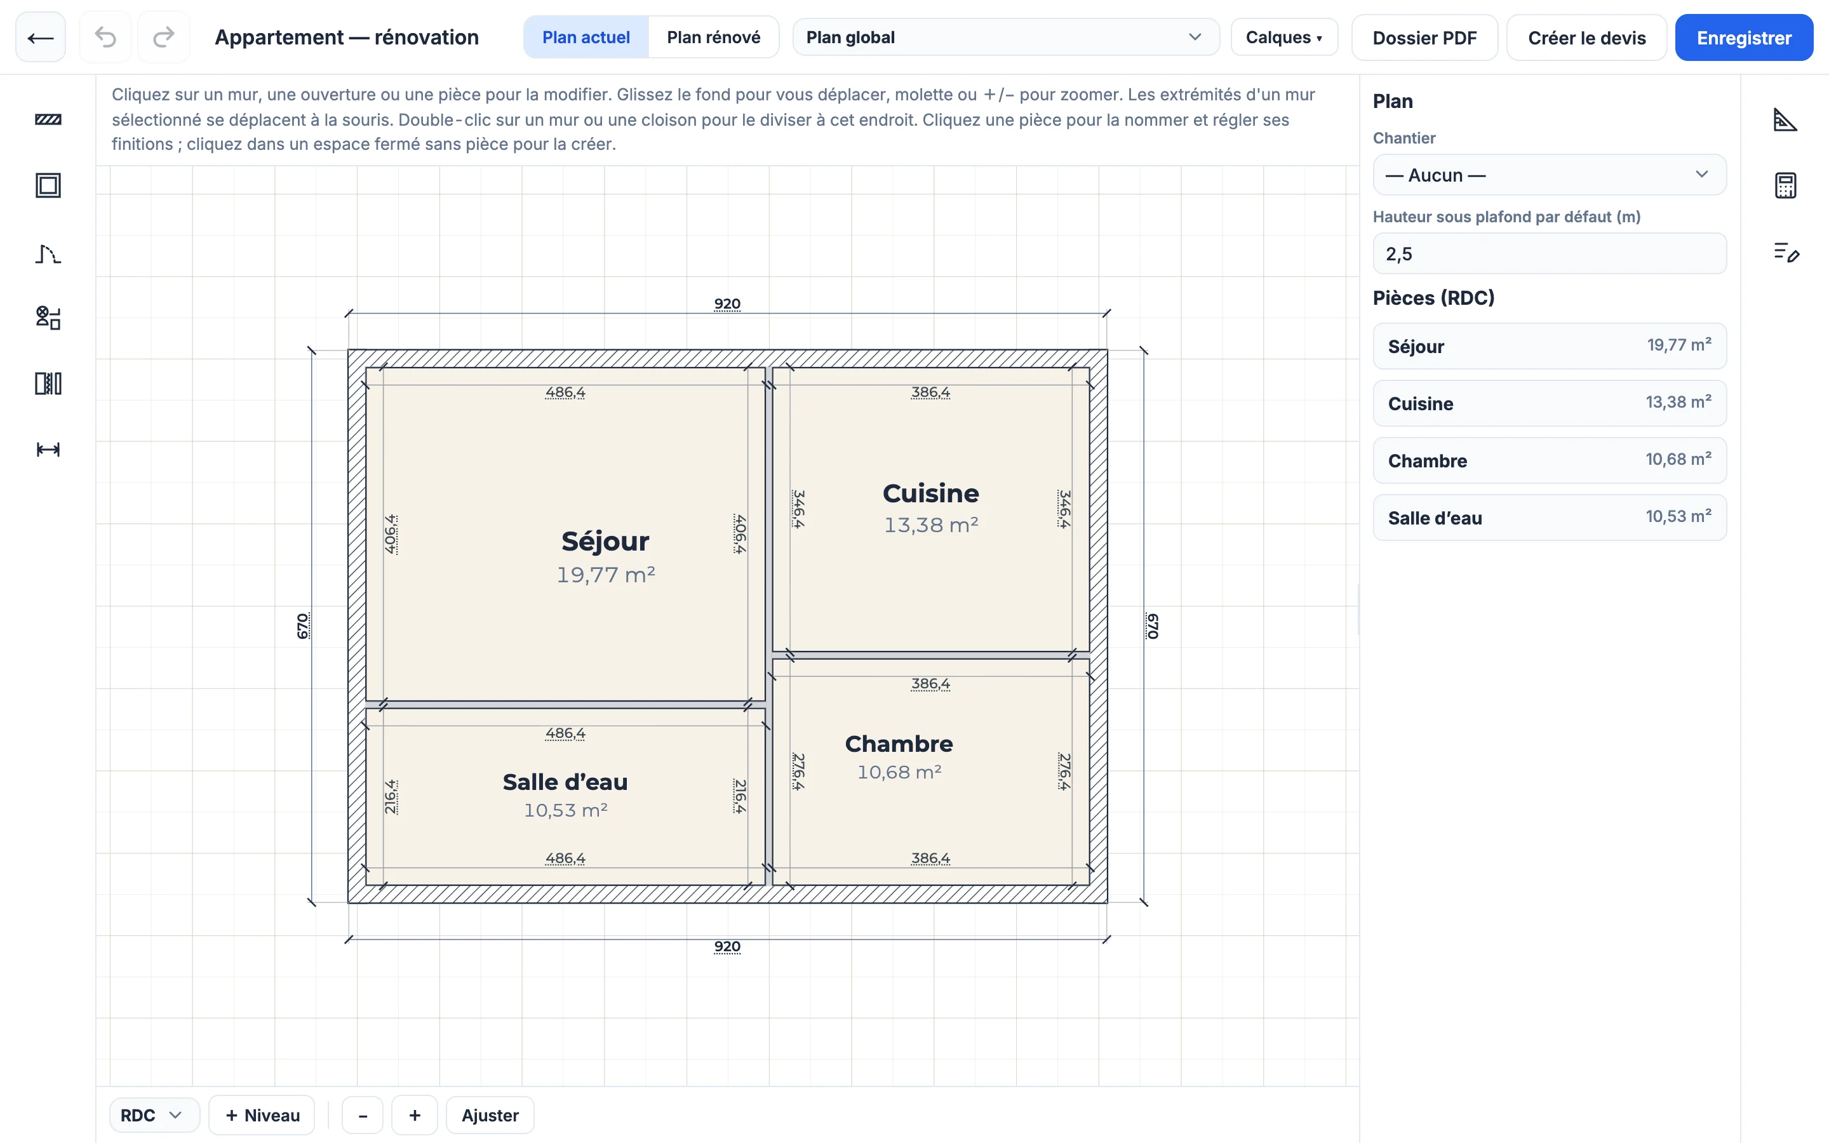Image resolution: width=1829 pixels, height=1143 pixels.
Task: Click the back arrow button
Action: [41, 37]
